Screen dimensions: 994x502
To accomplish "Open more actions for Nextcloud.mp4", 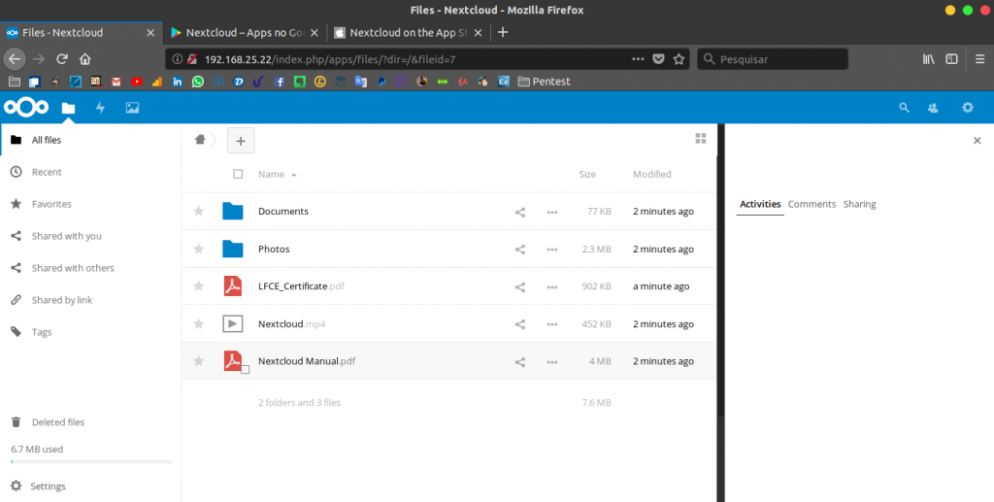I will point(552,324).
